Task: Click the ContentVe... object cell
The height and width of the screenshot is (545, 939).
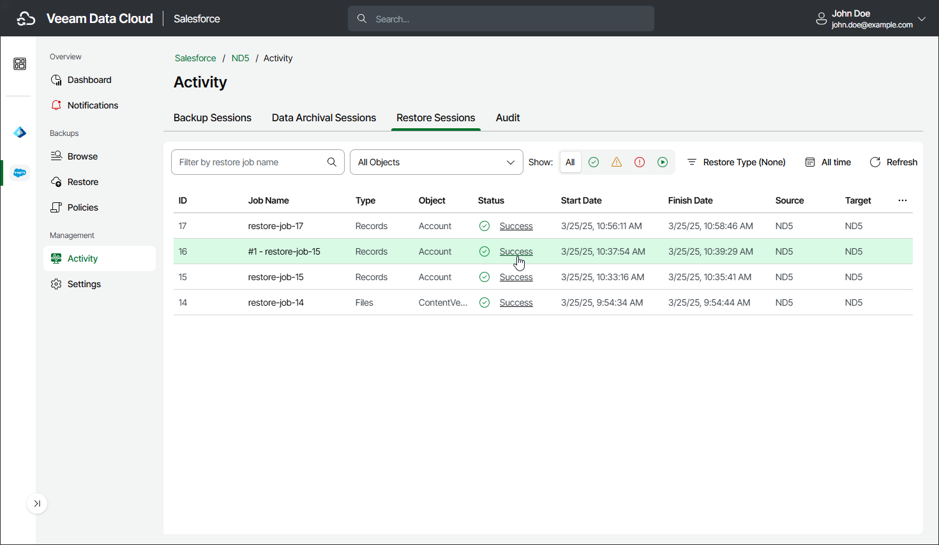Action: coord(443,302)
